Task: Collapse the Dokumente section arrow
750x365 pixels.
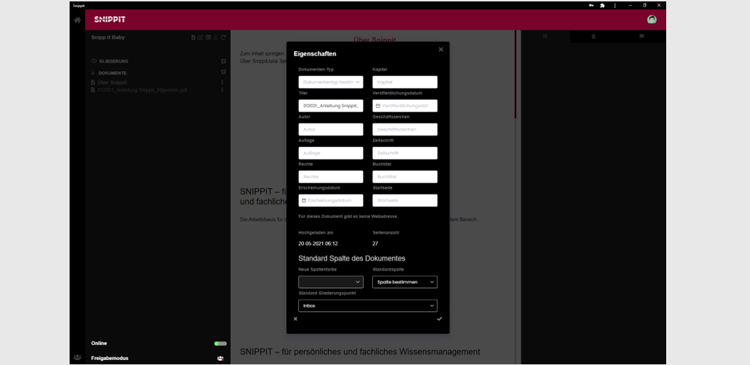Action: (93, 73)
